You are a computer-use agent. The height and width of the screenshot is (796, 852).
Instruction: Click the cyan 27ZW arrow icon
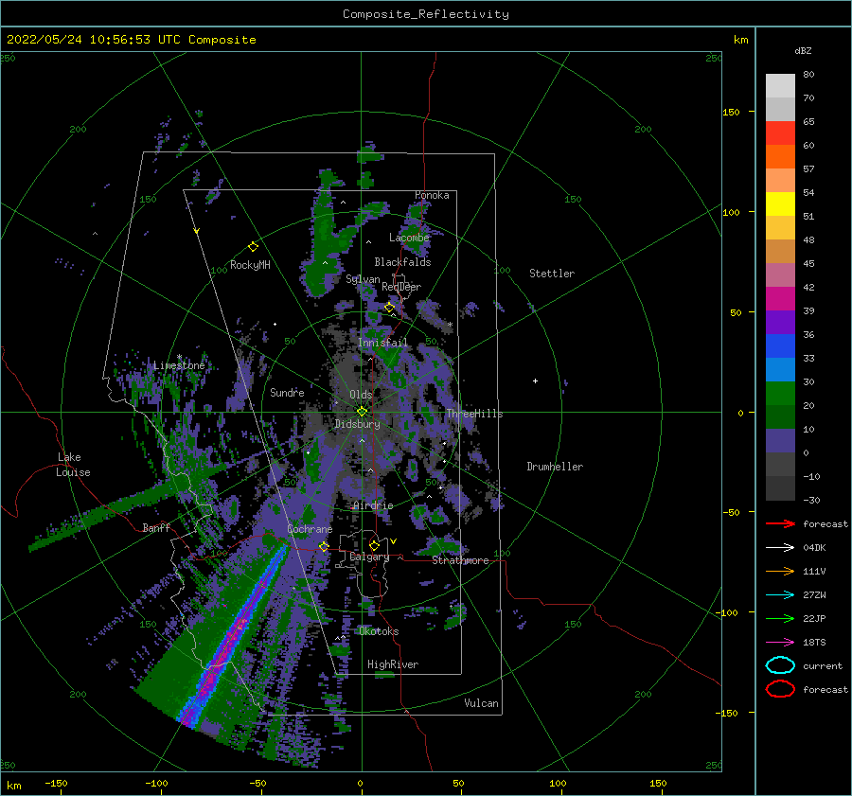click(780, 595)
